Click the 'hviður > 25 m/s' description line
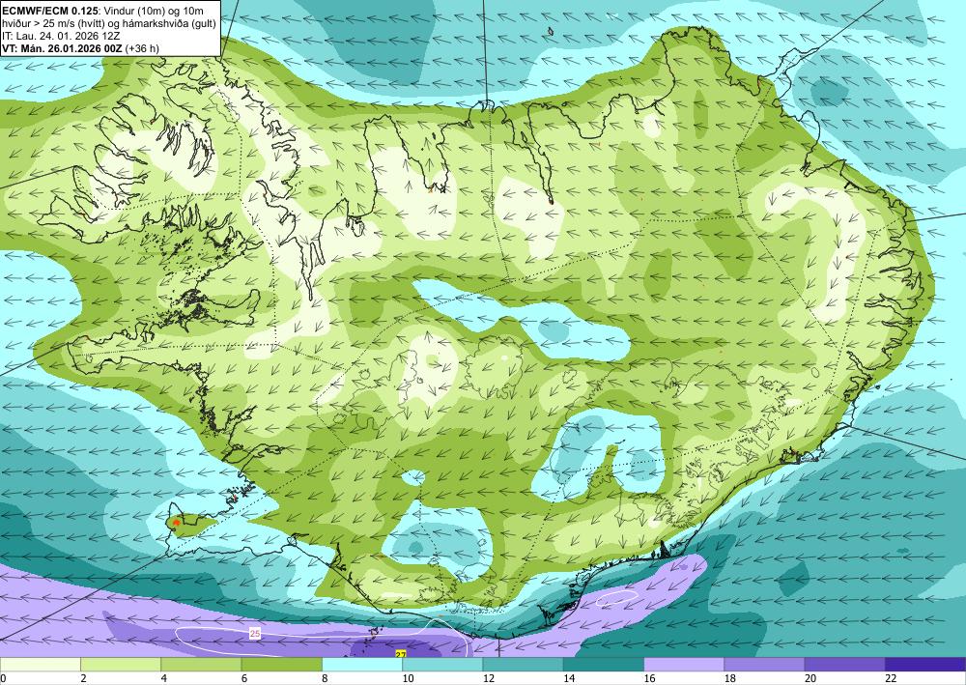 coord(109,23)
